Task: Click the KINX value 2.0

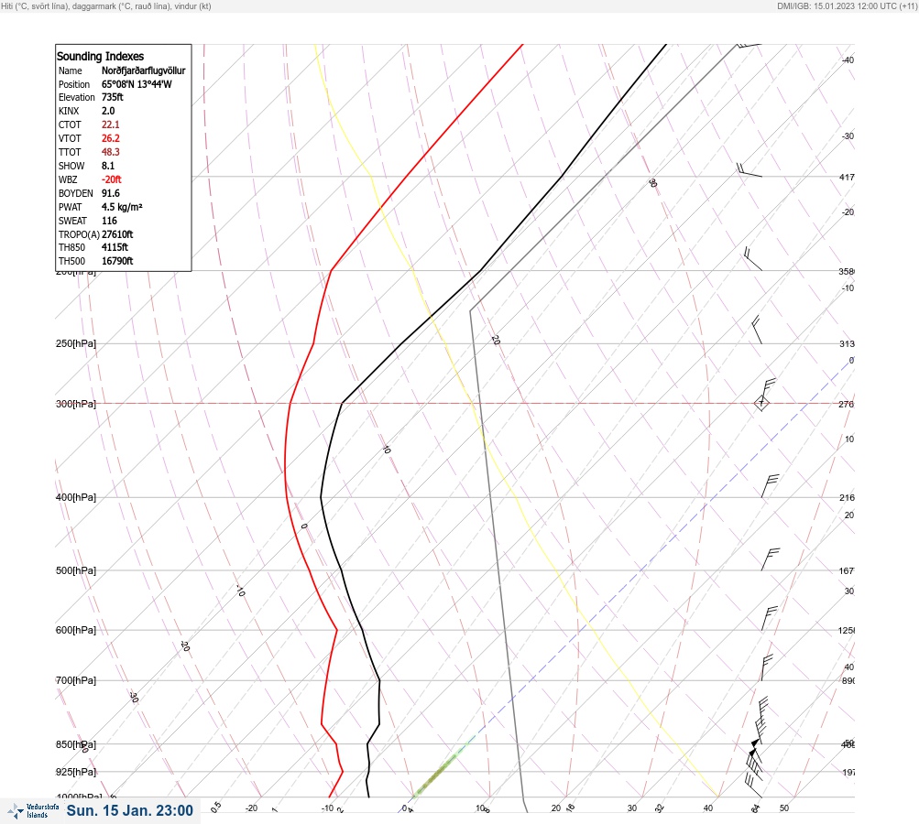Action: pyautogui.click(x=108, y=111)
